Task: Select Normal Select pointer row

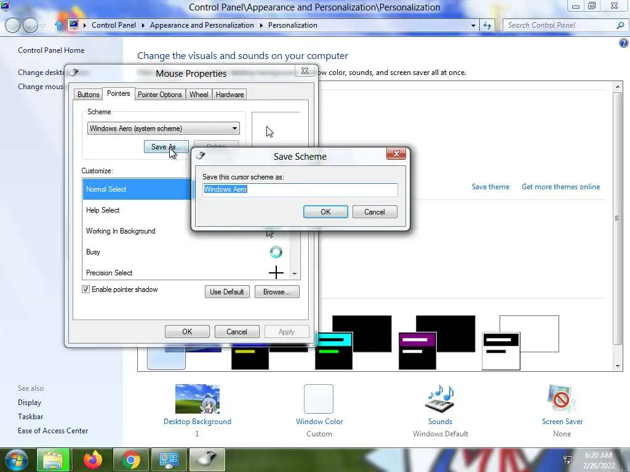Action: pyautogui.click(x=137, y=189)
